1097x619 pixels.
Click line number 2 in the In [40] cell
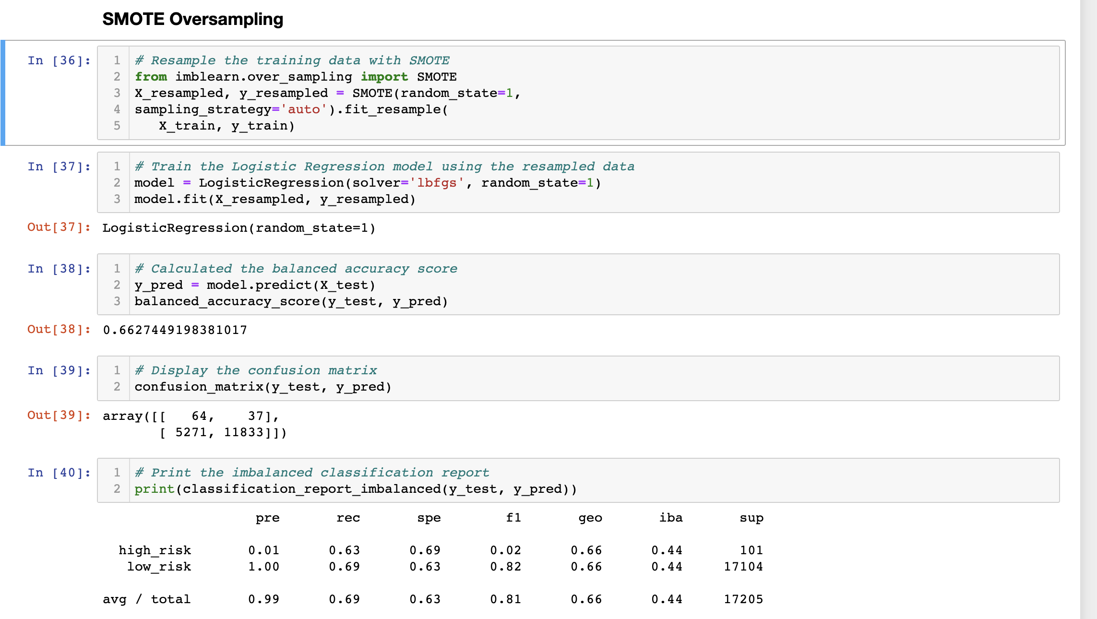[117, 489]
